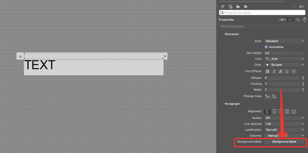The image size is (308, 153).
Task: Click the second folder icon with badge
Action: pyautogui.click(x=246, y=7)
